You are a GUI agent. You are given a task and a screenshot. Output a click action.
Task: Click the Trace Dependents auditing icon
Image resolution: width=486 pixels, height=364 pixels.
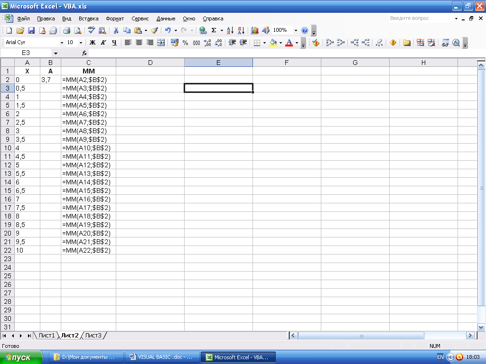(x=355, y=43)
